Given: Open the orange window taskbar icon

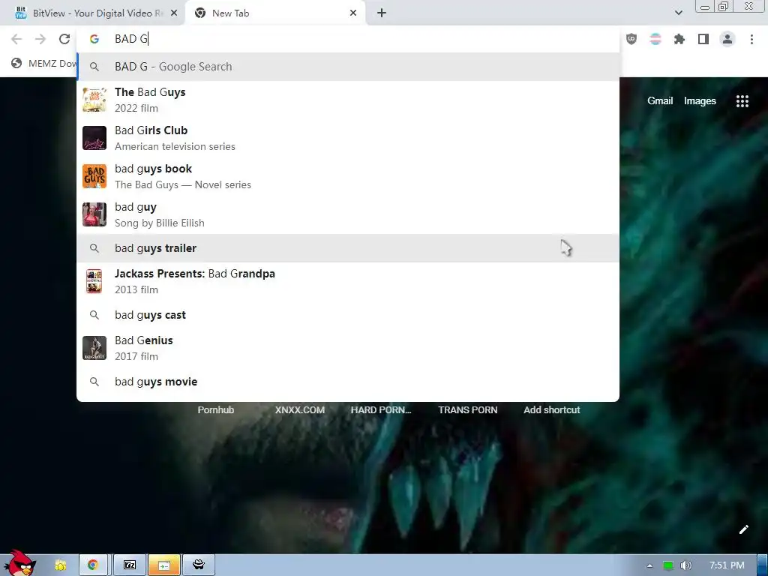Looking at the screenshot, I should click(x=164, y=565).
